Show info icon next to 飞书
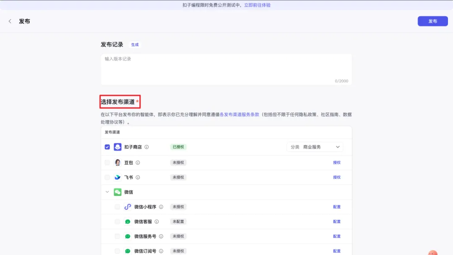453x255 pixels. click(138, 177)
